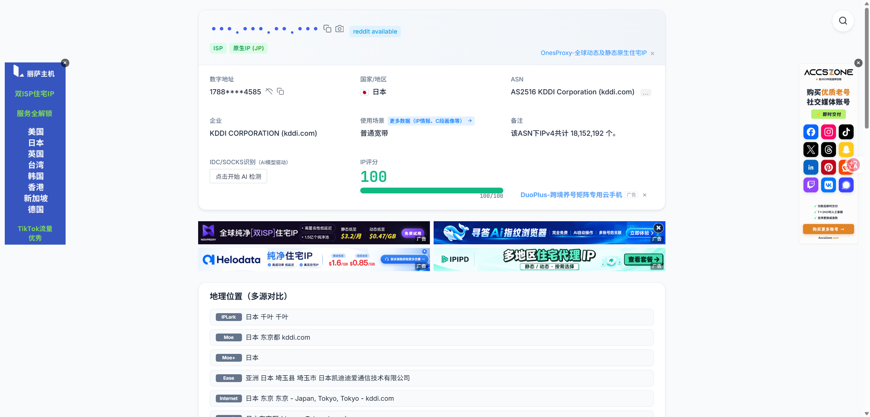This screenshot has height=417, width=870.
Task: Open the search magnifier button
Action: pos(843,21)
